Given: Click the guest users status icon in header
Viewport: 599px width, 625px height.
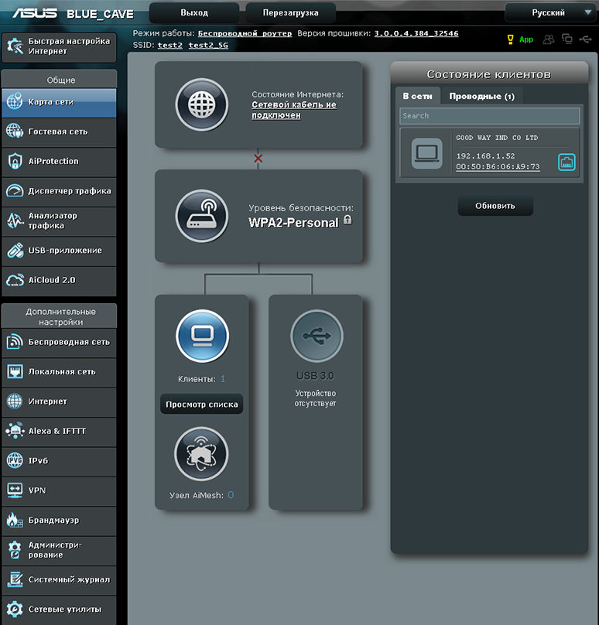Looking at the screenshot, I should pyautogui.click(x=549, y=39).
